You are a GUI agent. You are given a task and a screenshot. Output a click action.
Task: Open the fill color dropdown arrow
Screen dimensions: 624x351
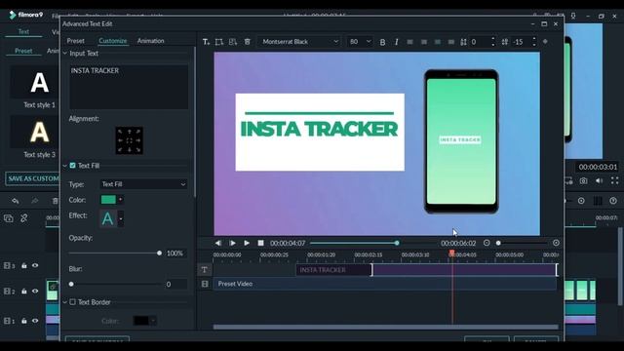(x=121, y=200)
